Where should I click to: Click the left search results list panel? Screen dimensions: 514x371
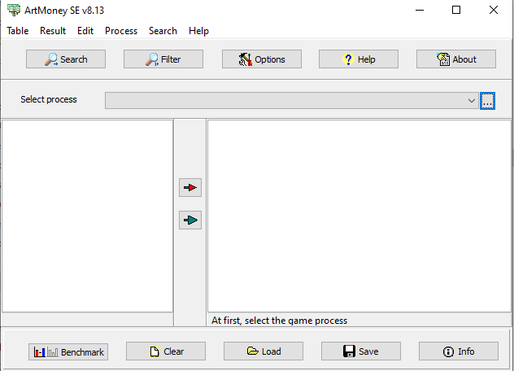pos(88,216)
